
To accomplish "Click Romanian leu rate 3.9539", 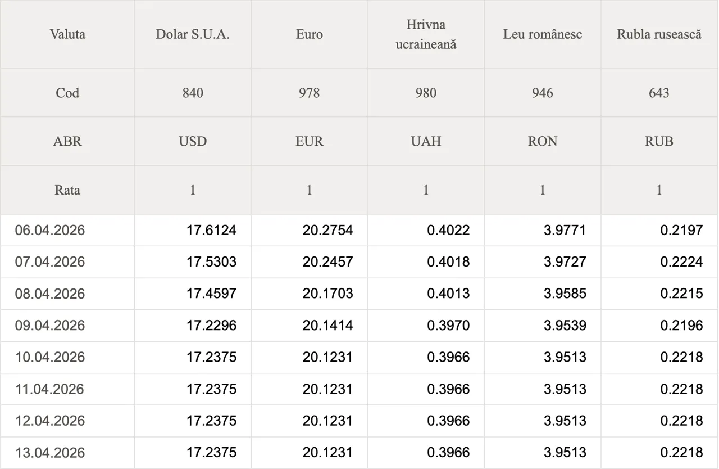I will coord(565,326).
